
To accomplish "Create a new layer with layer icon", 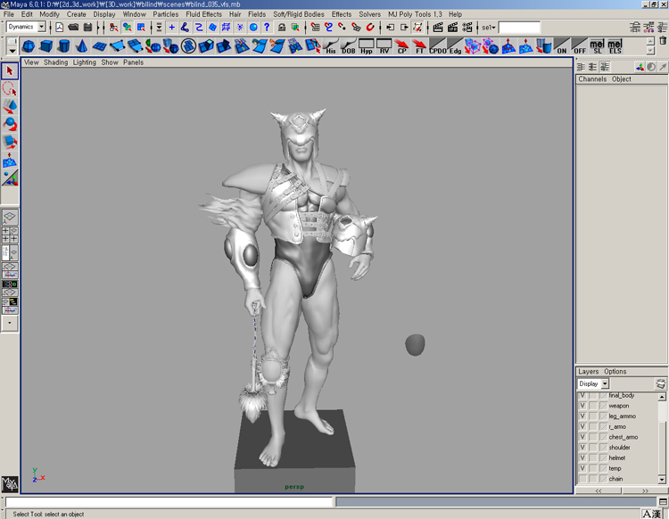I will point(660,384).
